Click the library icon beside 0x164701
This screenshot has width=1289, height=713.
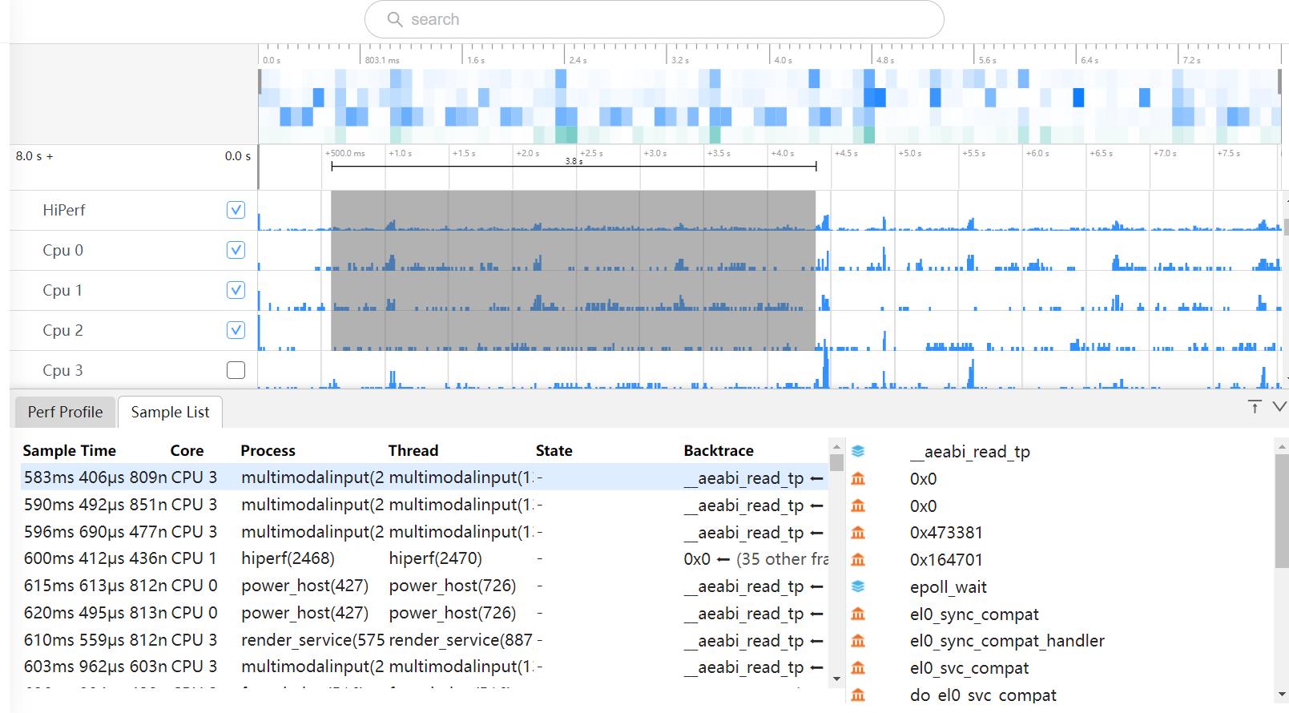click(858, 560)
